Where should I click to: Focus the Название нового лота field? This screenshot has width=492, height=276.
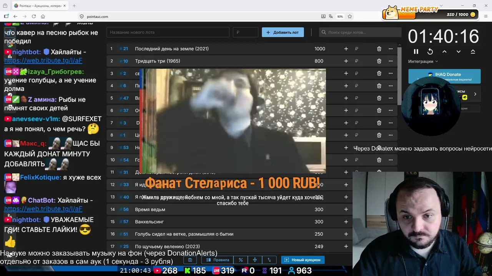tap(168, 32)
